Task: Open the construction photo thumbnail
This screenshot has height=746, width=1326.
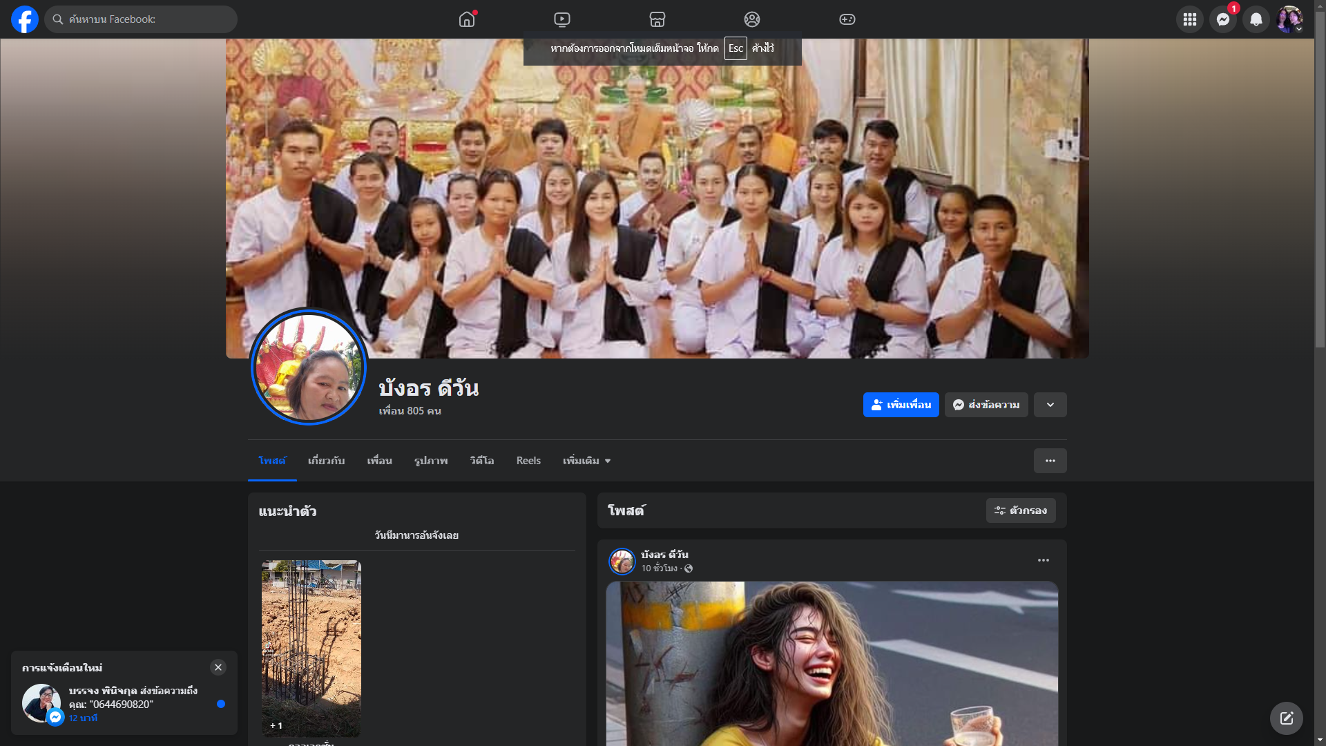Action: (311, 648)
